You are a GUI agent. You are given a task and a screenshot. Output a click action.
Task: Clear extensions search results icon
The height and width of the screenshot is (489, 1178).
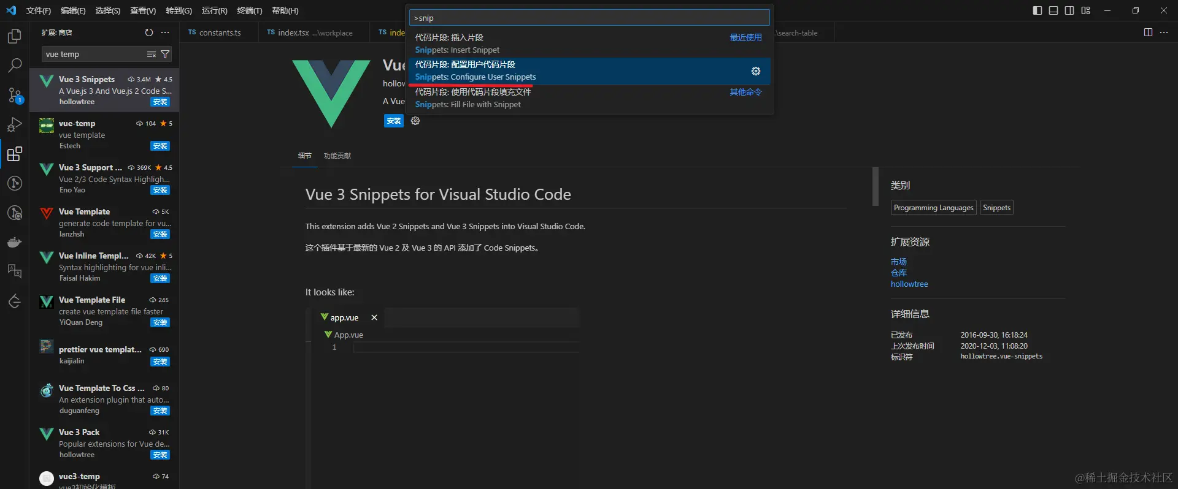click(152, 55)
